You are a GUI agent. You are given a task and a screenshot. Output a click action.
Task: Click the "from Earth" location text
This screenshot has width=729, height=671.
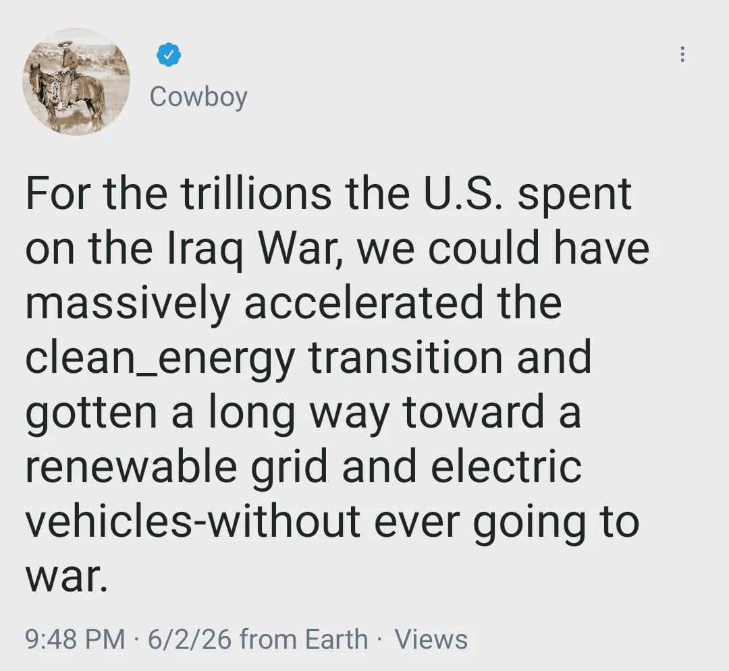304,639
